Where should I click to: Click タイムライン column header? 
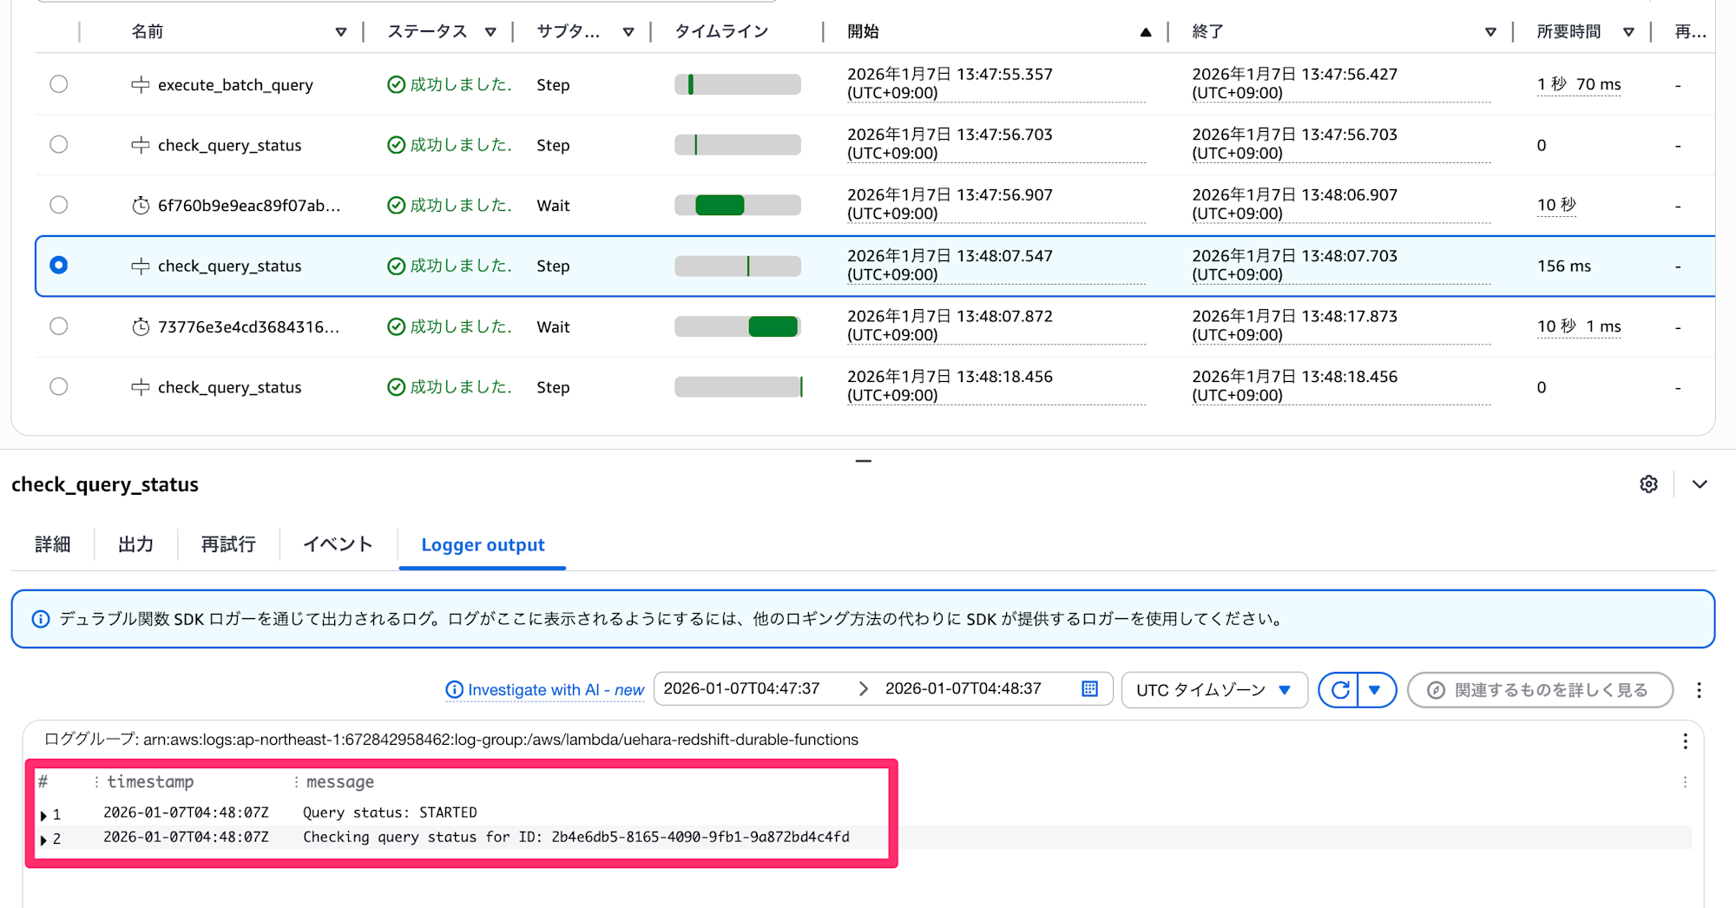pyautogui.click(x=721, y=32)
